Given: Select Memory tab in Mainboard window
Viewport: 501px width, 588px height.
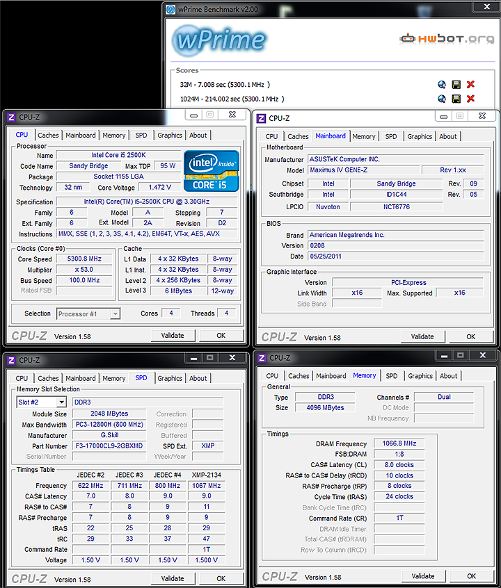Looking at the screenshot, I should pyautogui.click(x=363, y=136).
